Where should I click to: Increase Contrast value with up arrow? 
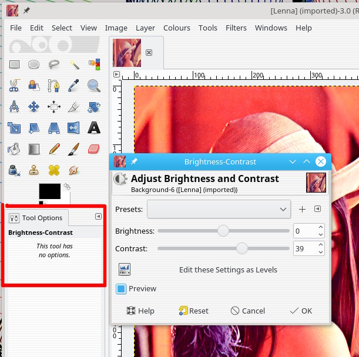tap(321, 245)
